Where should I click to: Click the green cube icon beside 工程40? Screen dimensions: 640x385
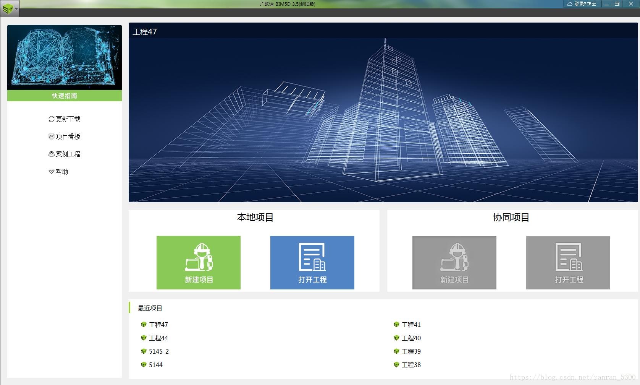[396, 338]
